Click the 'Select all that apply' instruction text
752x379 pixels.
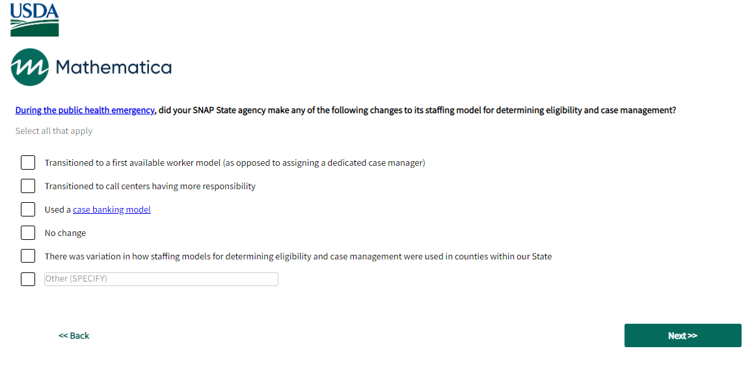(54, 131)
